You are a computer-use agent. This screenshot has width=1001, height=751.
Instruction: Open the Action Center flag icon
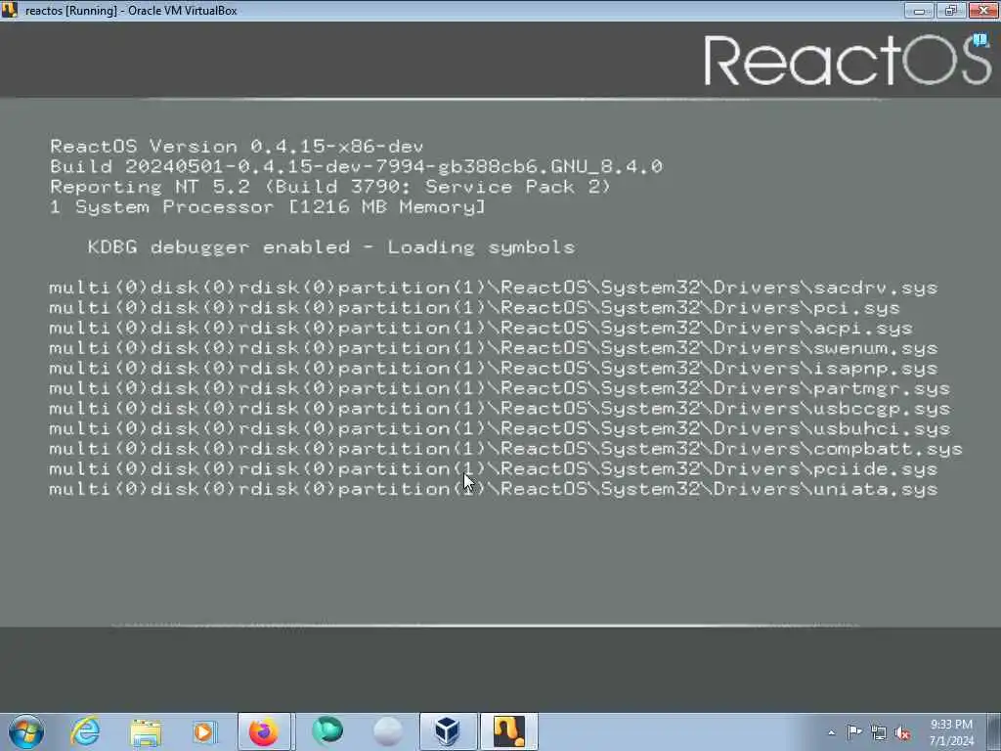click(x=854, y=732)
